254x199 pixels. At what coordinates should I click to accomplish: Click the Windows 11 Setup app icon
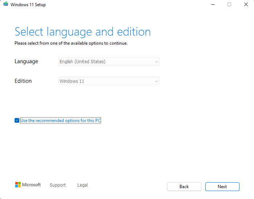(x=6, y=4)
